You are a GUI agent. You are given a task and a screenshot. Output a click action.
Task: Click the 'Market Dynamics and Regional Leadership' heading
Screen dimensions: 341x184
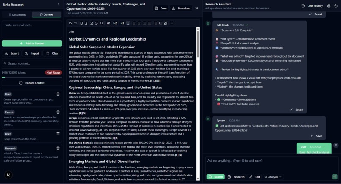[x=107, y=39]
